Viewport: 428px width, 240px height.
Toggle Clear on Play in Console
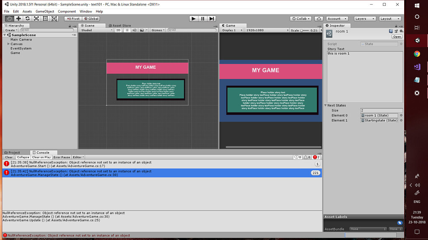(x=41, y=157)
